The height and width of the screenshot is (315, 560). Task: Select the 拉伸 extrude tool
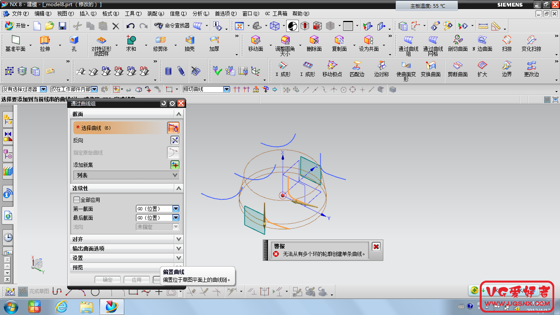coord(45,43)
